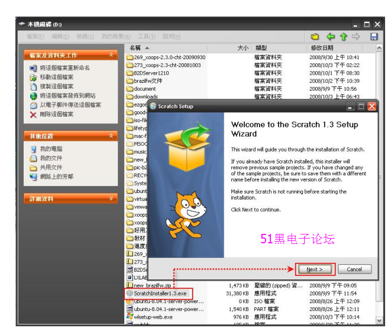Click the brazilfw folder icon
Screen dimensions: 391x331
[x=130, y=81]
